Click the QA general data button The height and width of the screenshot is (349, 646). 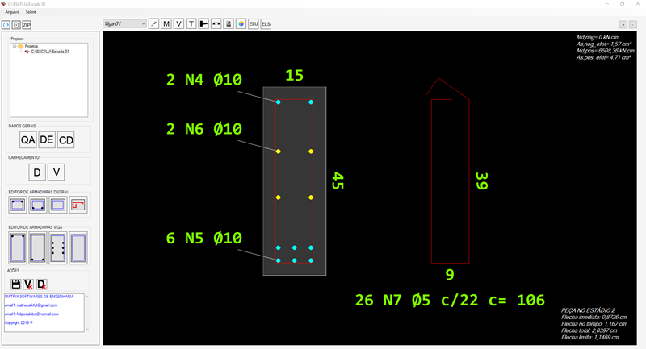coord(28,140)
